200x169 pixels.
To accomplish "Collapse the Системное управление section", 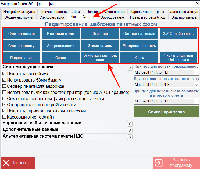I will (130, 68).
